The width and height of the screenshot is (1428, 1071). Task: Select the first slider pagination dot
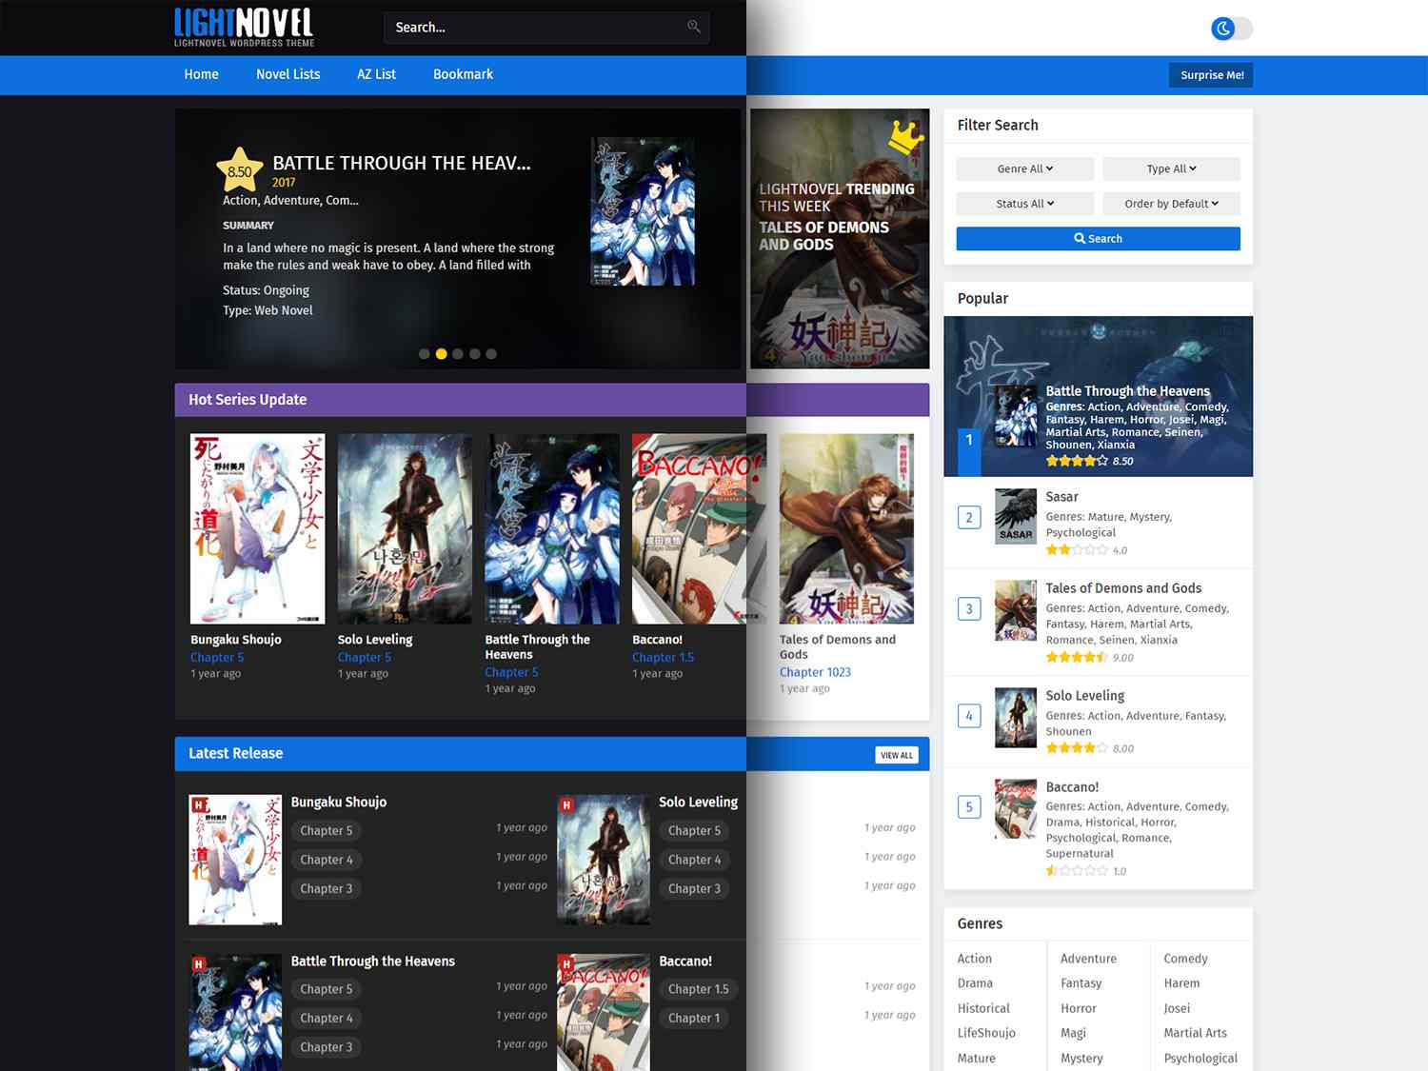pos(424,354)
